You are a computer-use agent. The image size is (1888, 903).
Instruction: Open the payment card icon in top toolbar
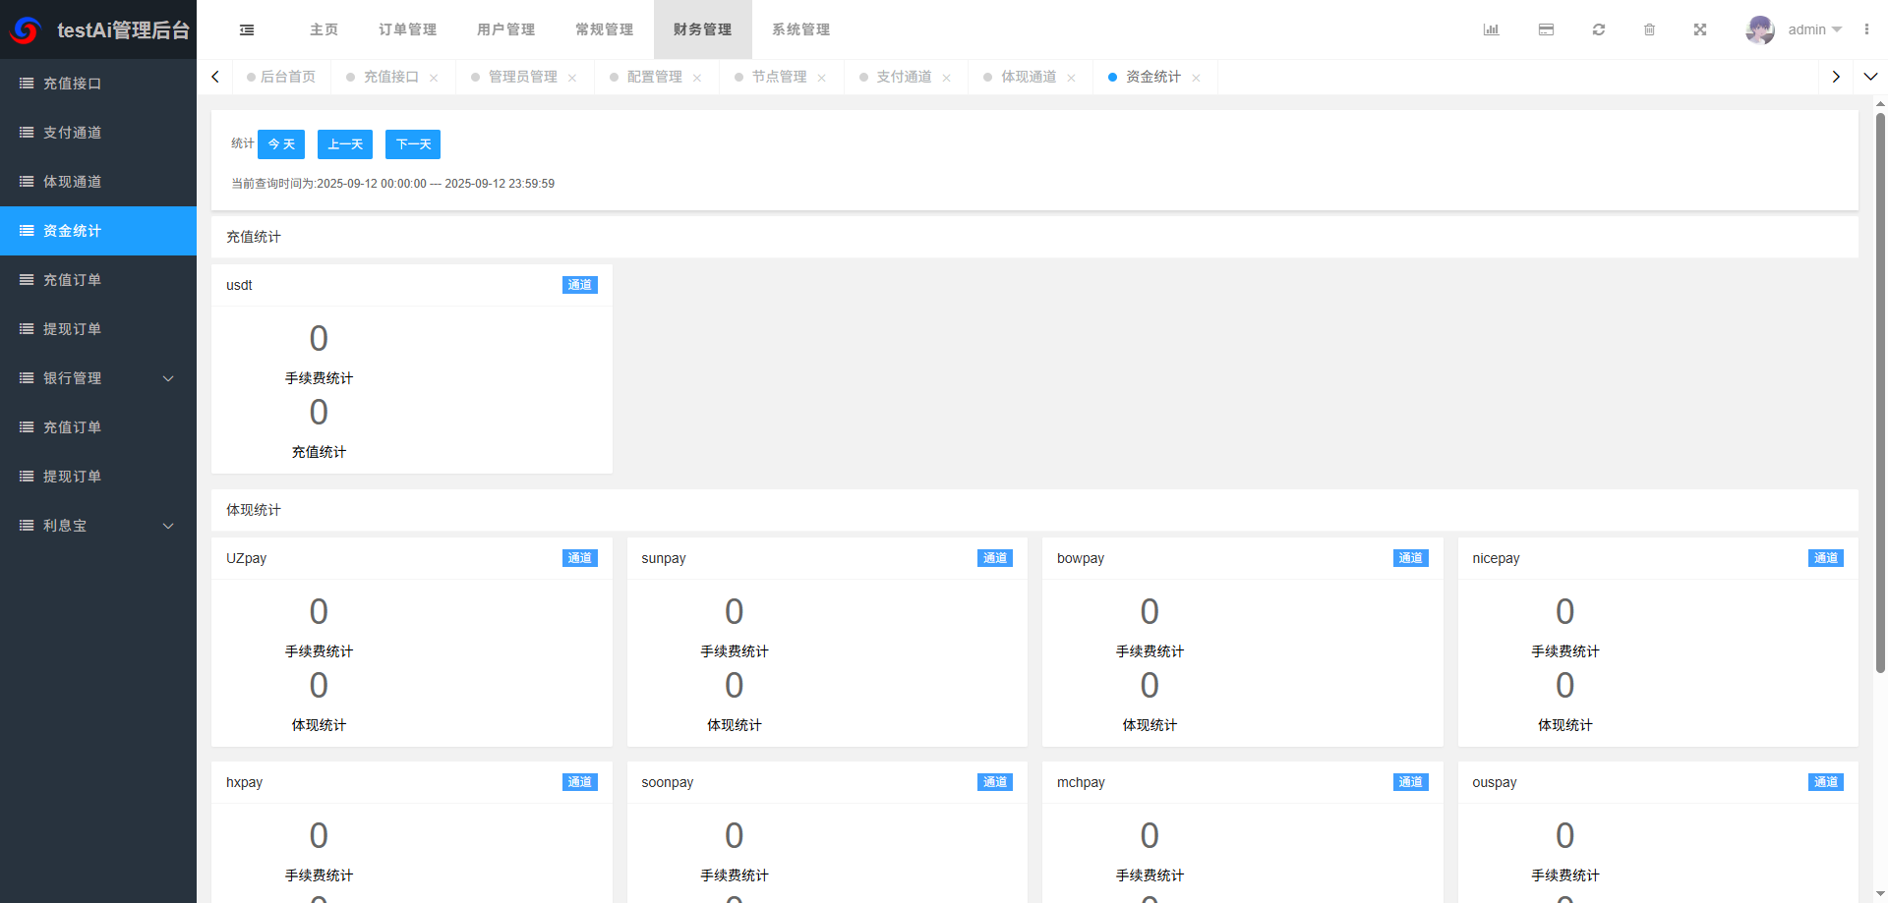coord(1546,29)
